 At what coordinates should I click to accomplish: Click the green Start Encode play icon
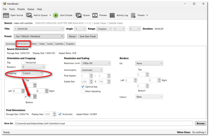pyautogui.click(x=56, y=15)
